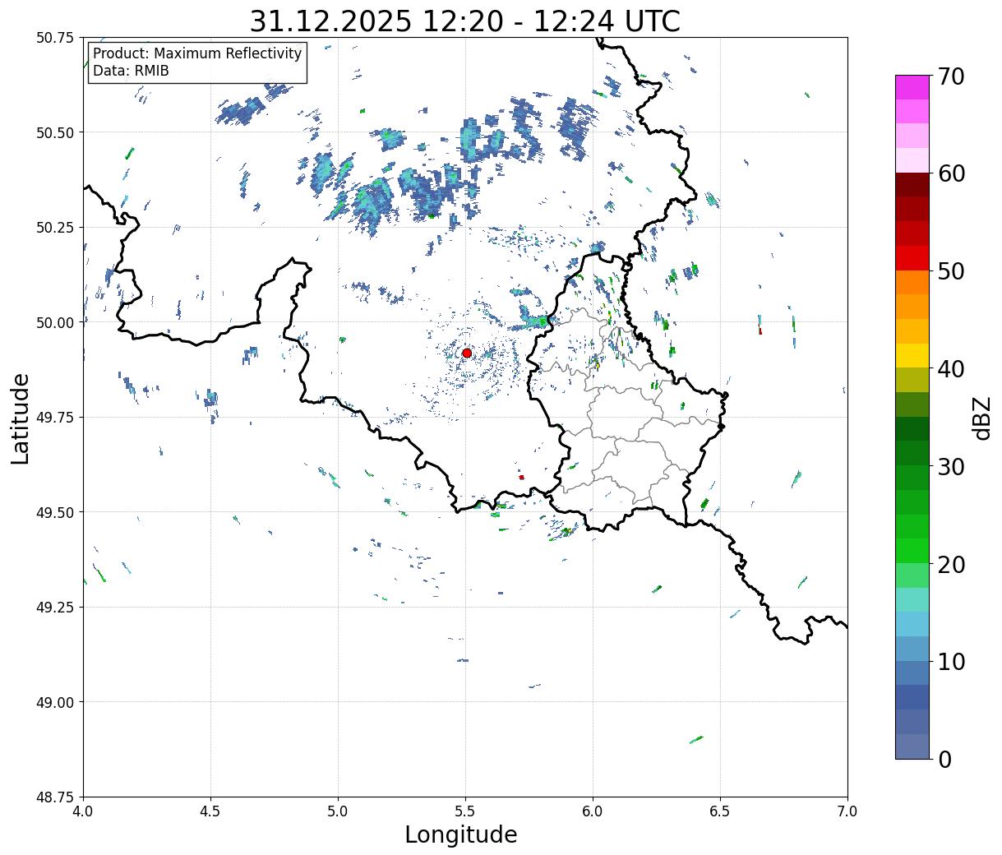Click the colorbar tick label 0
Screen dimensions: 1002x855
(x=944, y=759)
